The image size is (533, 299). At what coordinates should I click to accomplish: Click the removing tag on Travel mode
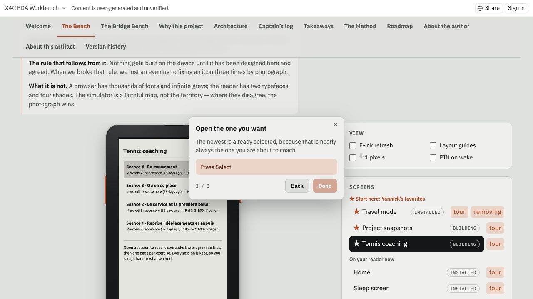(488, 212)
